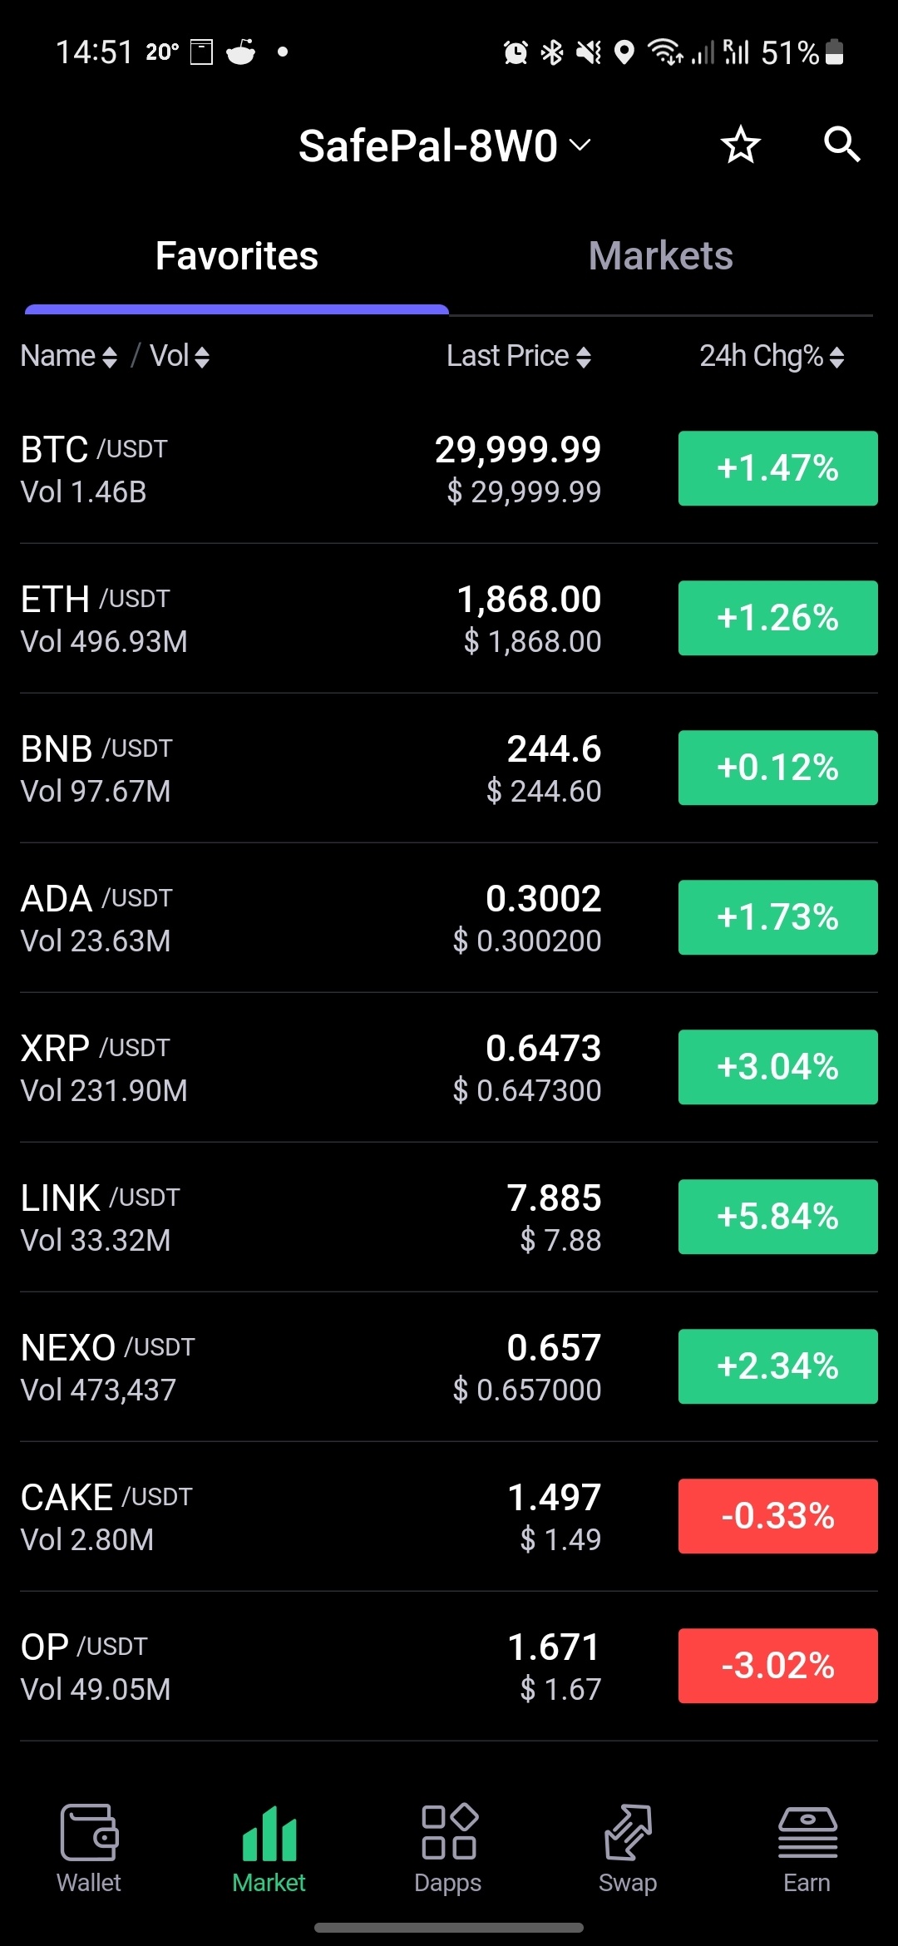Select the Favorites tab
This screenshot has height=1946, width=898.
pos(237,256)
